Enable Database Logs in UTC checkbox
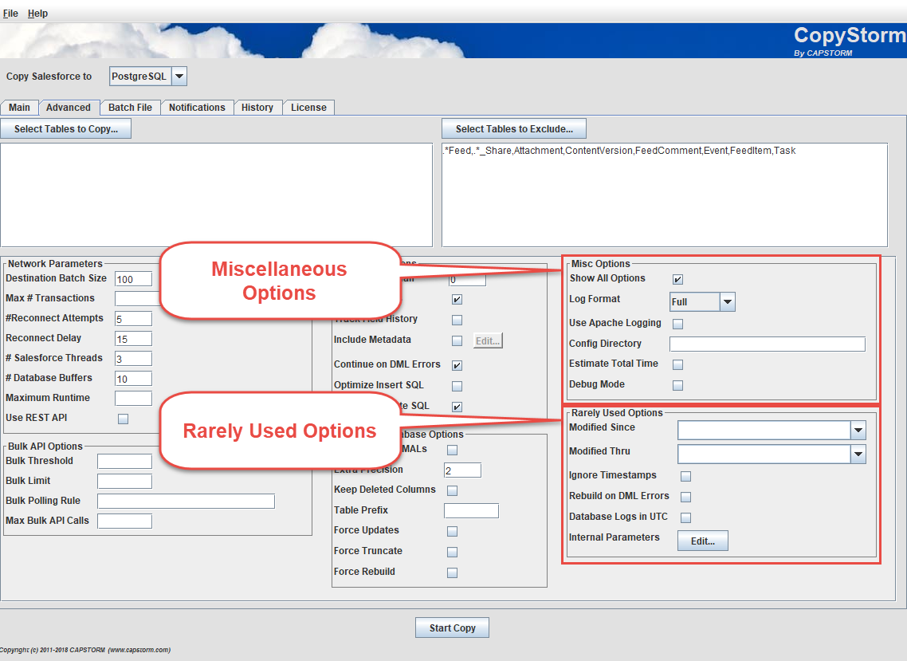The height and width of the screenshot is (661, 907). pyautogui.click(x=686, y=517)
